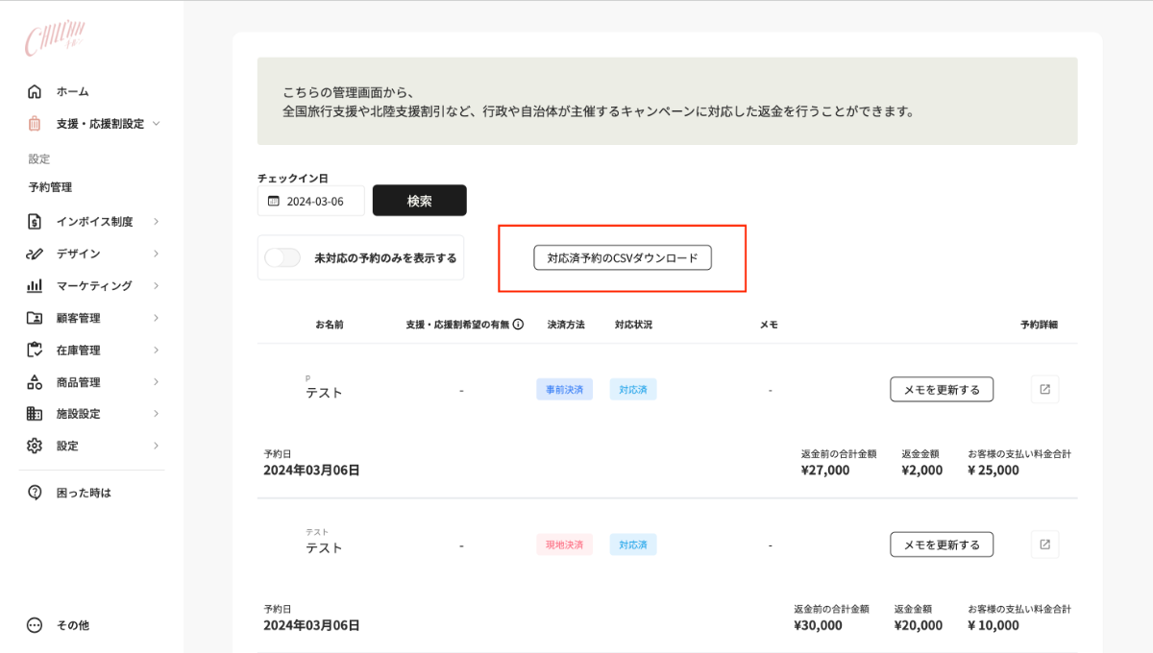Toggle 未対応の予約のみを表示する switch

282,257
